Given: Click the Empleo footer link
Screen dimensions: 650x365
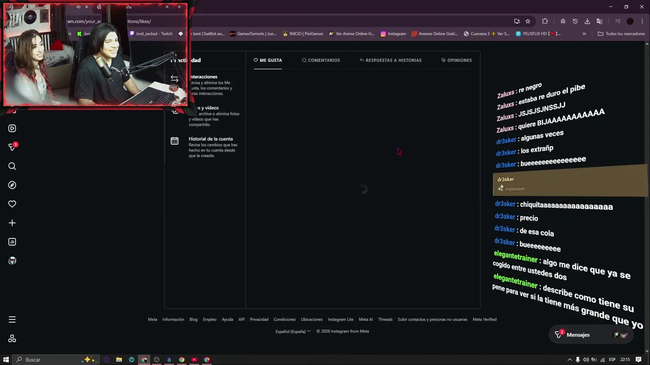Looking at the screenshot, I should point(210,319).
